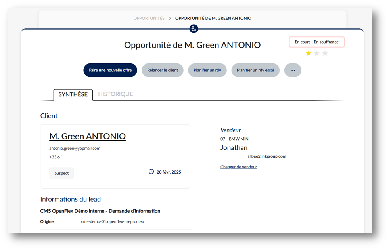The width and height of the screenshot is (389, 250).
Task: Click the Vendeur heading
Action: (230, 130)
